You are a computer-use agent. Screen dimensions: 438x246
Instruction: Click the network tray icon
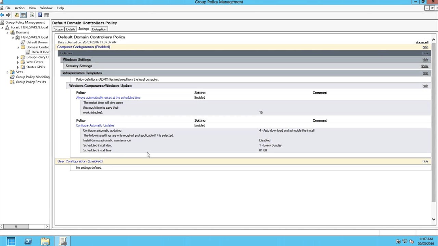coord(405,241)
